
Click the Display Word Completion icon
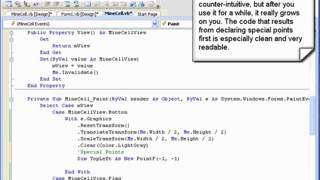click(x=35, y=3)
